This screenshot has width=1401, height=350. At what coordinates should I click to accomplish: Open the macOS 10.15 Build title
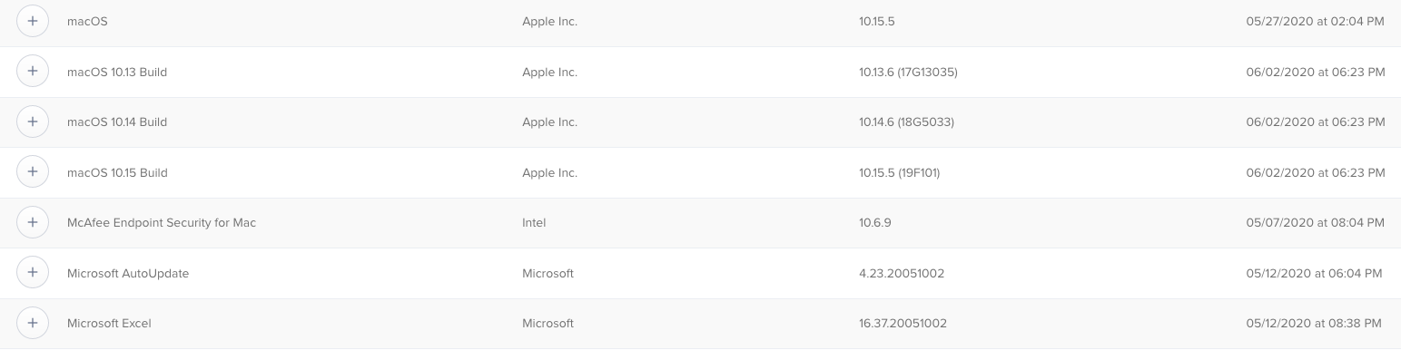click(x=117, y=172)
